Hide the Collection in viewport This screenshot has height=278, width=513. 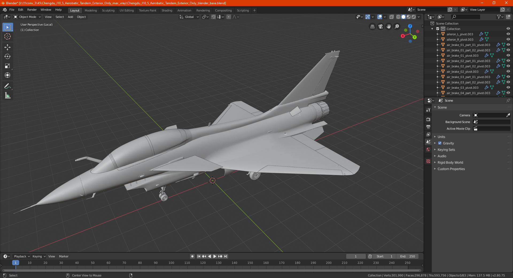pos(508,29)
